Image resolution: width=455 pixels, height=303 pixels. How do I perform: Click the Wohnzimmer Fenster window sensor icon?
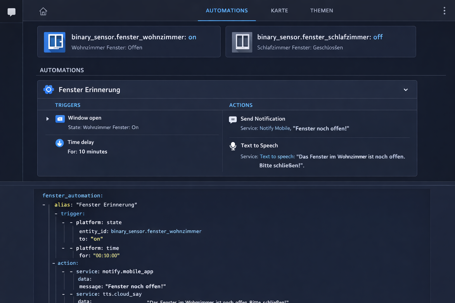[55, 42]
